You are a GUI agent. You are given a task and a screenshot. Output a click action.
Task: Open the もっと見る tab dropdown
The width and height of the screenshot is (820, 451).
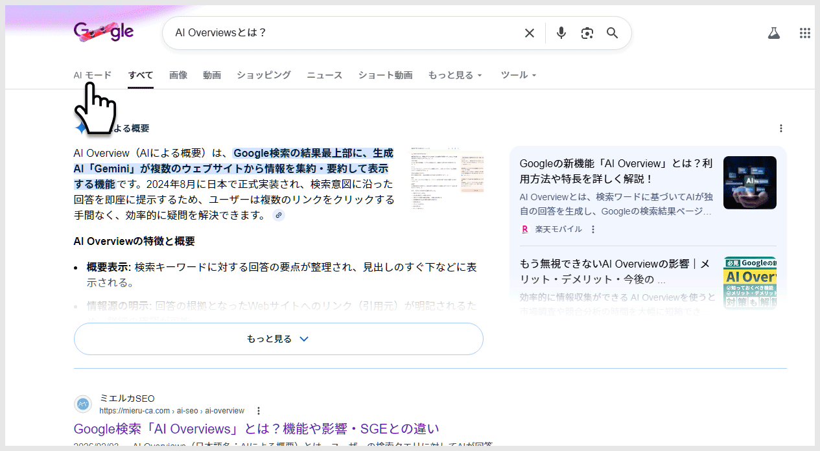coord(455,75)
